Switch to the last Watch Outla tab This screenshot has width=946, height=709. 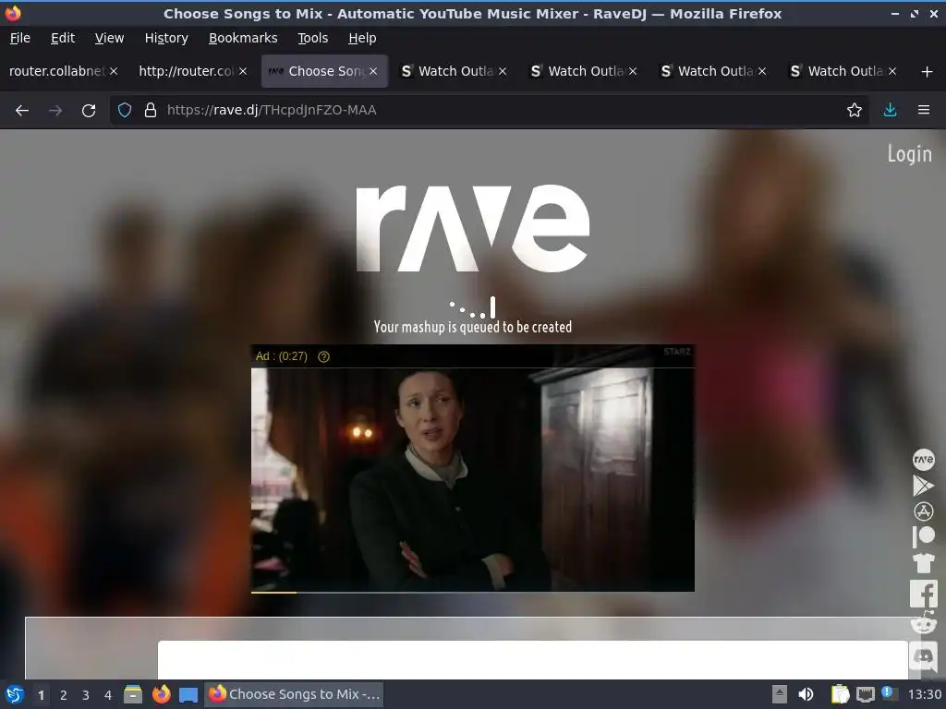pos(844,71)
